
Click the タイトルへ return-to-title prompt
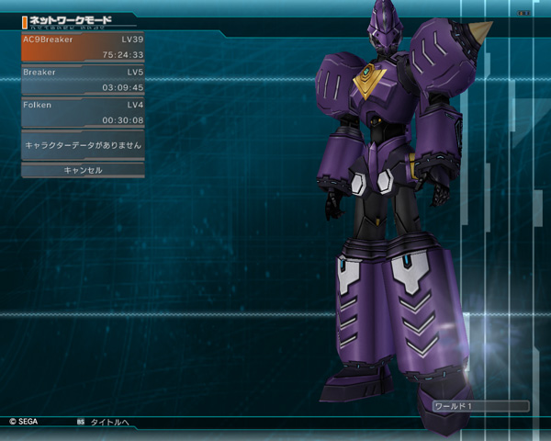pyautogui.click(x=109, y=422)
